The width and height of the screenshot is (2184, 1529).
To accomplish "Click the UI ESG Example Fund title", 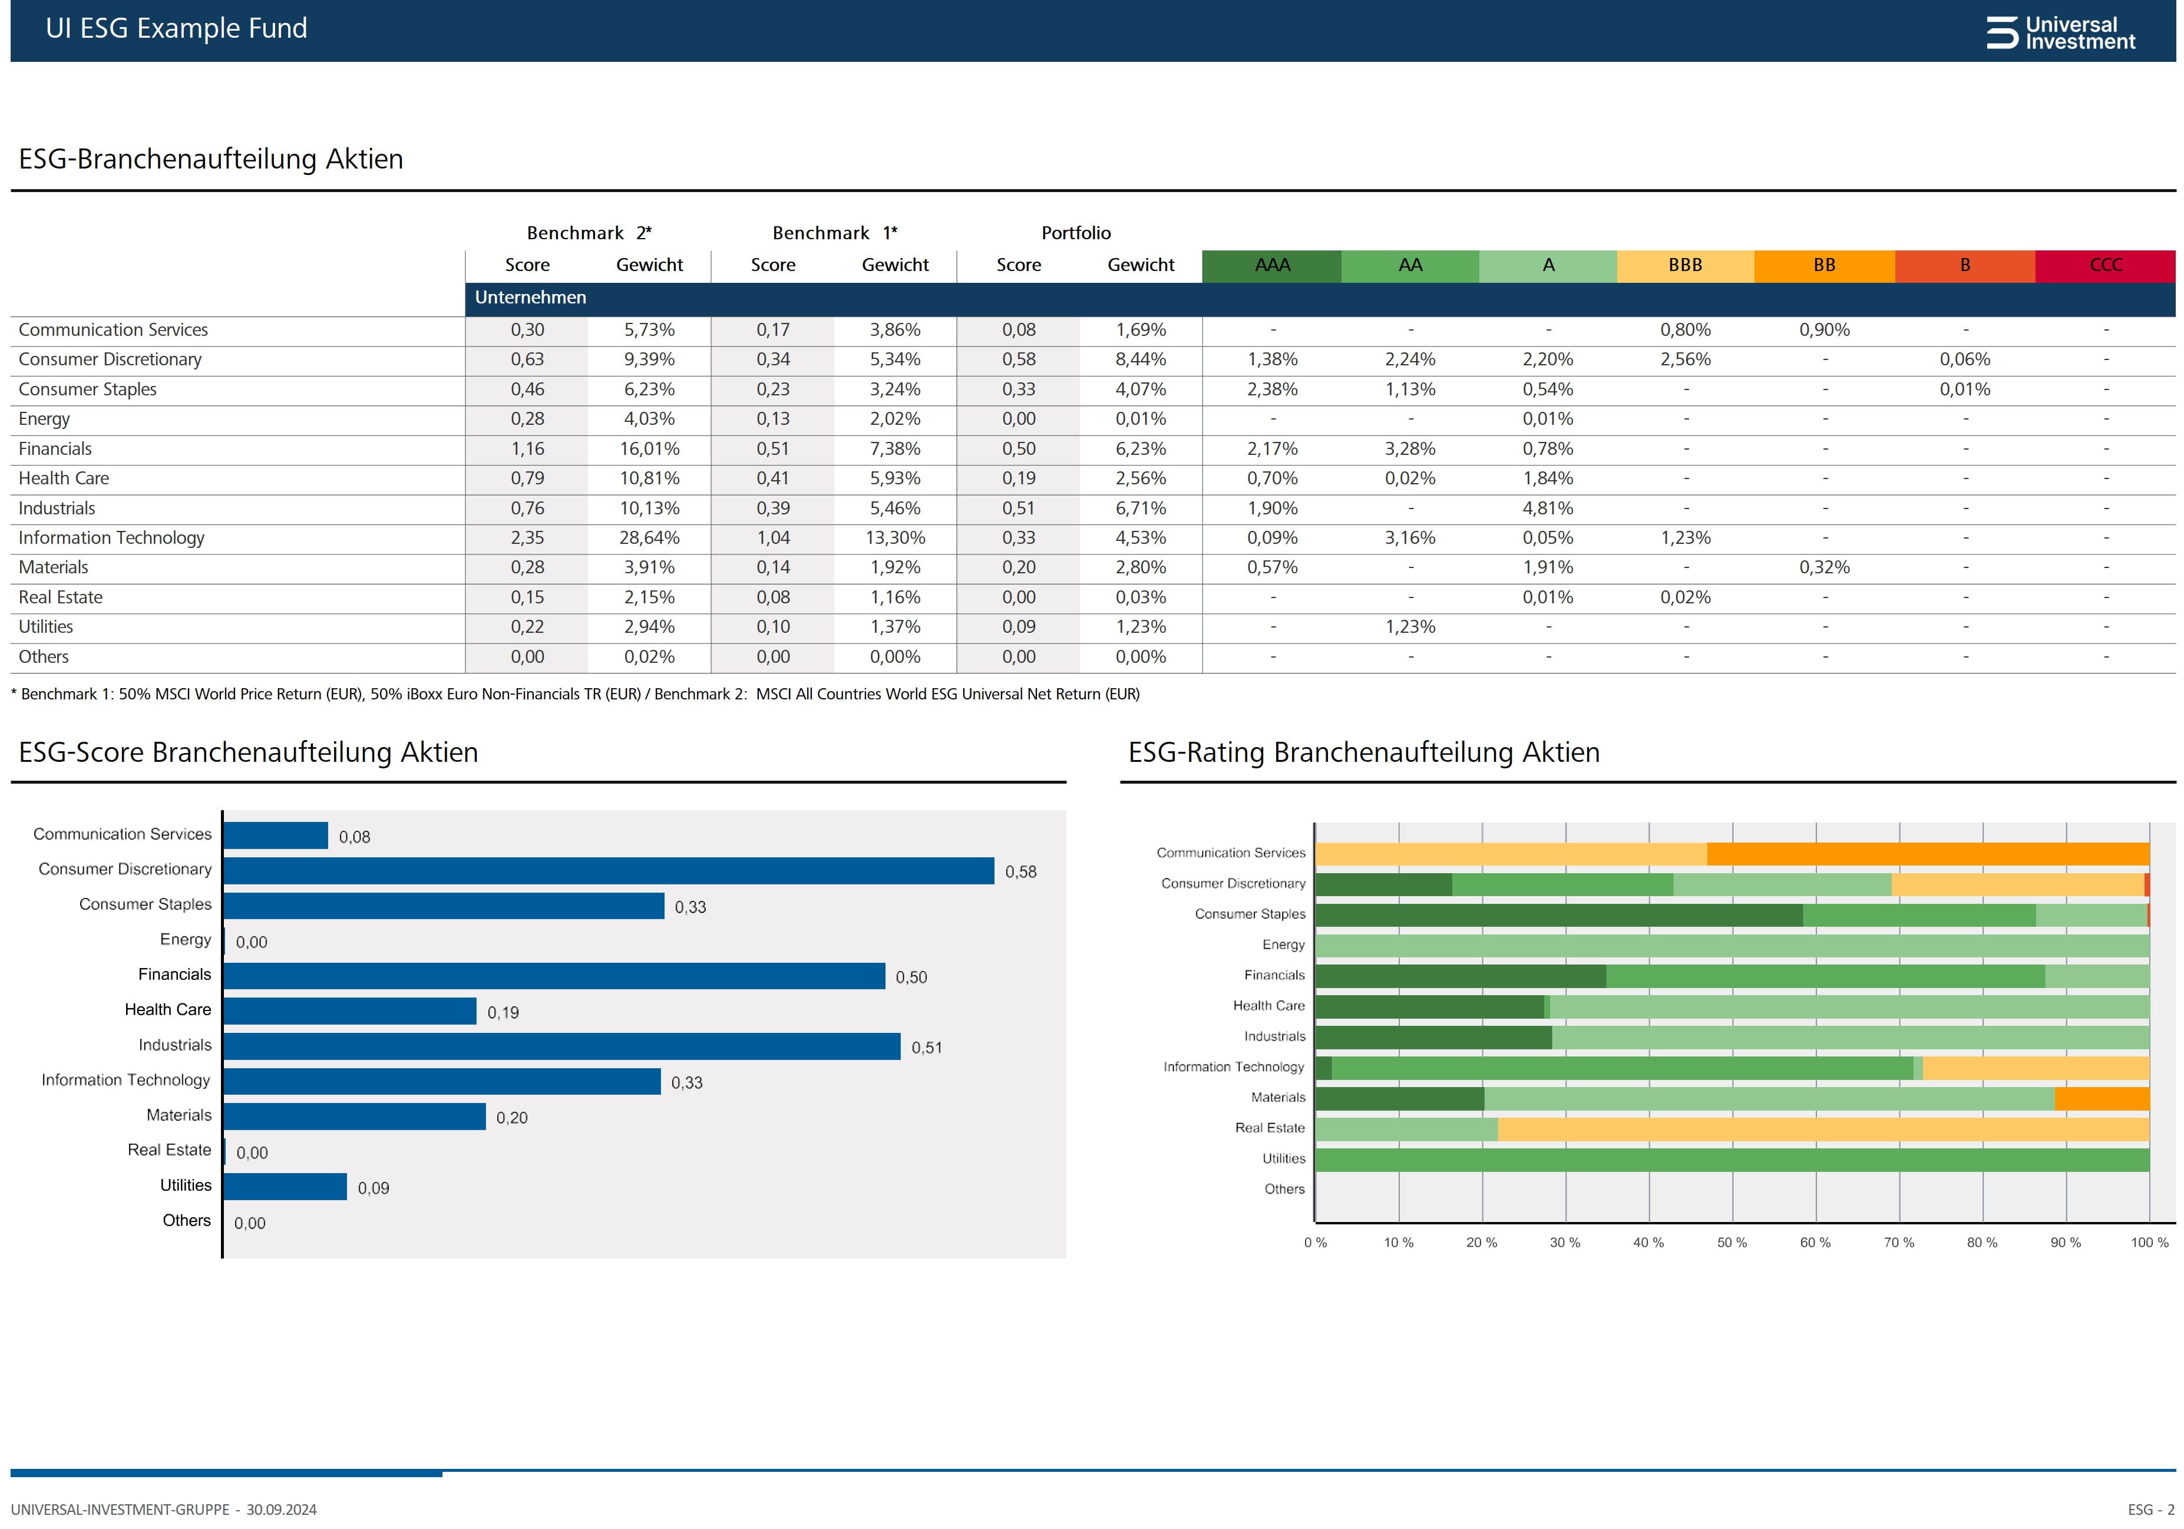I will point(176,28).
